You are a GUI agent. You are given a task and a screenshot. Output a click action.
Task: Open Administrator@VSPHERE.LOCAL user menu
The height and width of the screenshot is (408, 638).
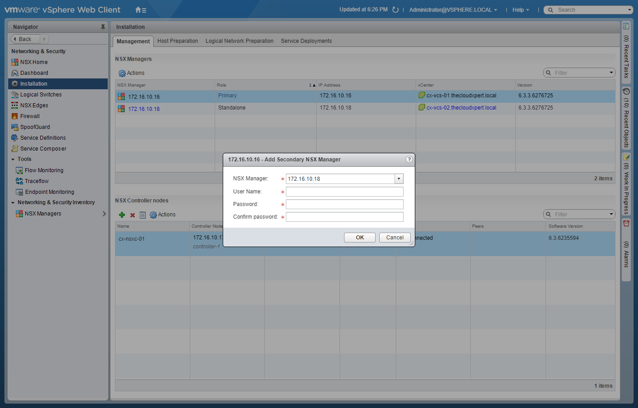(x=453, y=10)
